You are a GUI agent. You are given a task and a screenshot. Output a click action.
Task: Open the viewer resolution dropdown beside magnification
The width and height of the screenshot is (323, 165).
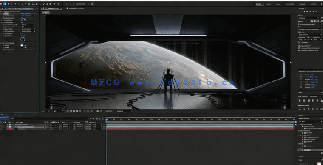click(59, 111)
